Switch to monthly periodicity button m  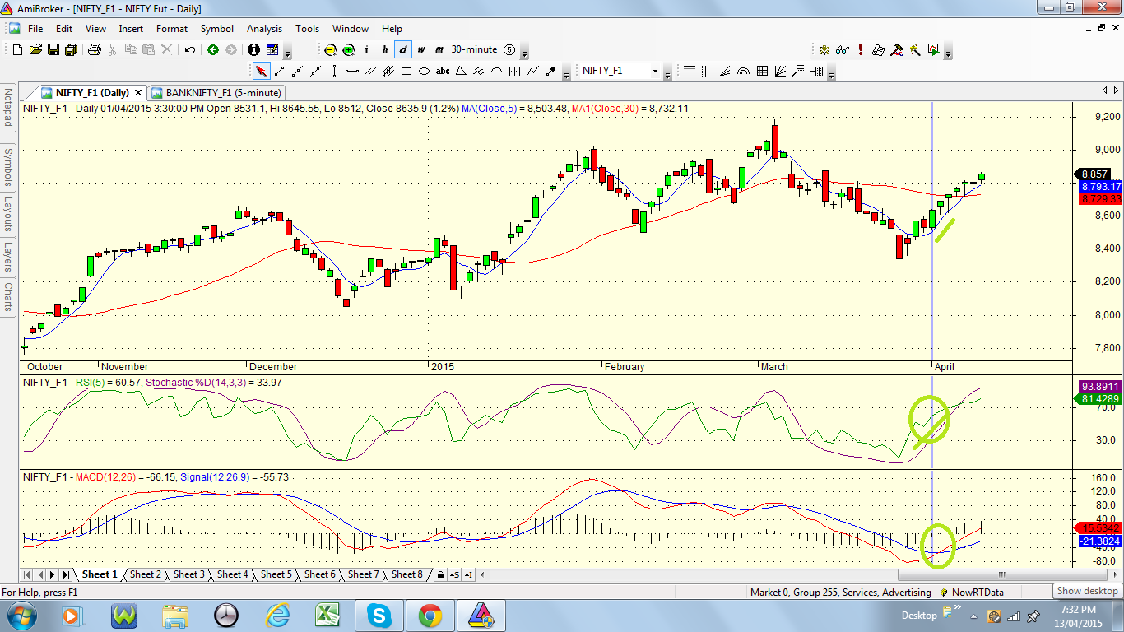439,49
